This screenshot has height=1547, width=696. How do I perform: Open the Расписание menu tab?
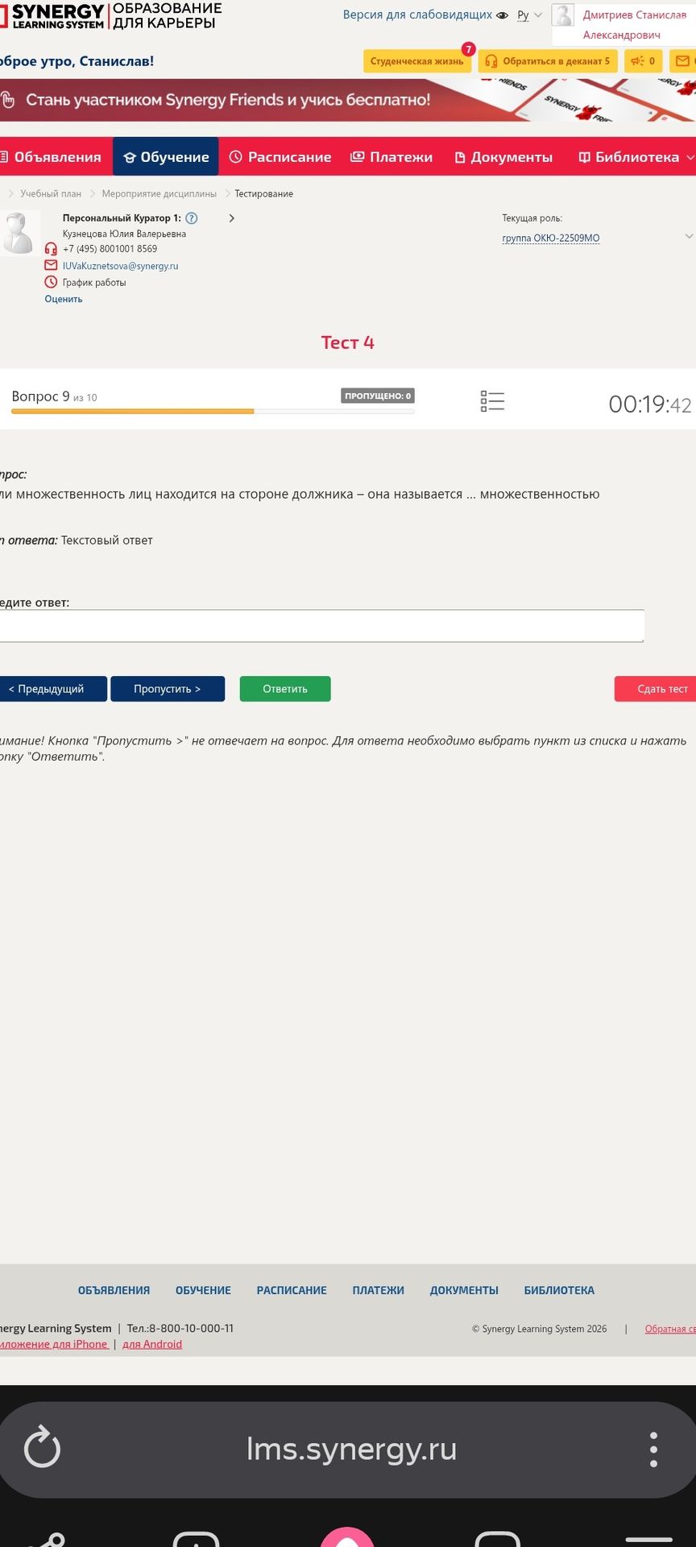280,157
